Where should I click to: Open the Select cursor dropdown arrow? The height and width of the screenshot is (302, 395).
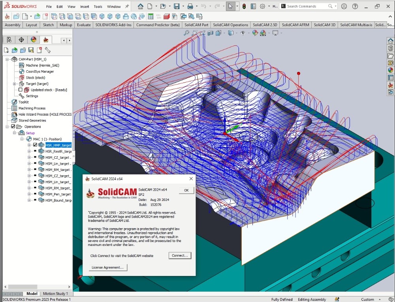pyautogui.click(x=237, y=6)
